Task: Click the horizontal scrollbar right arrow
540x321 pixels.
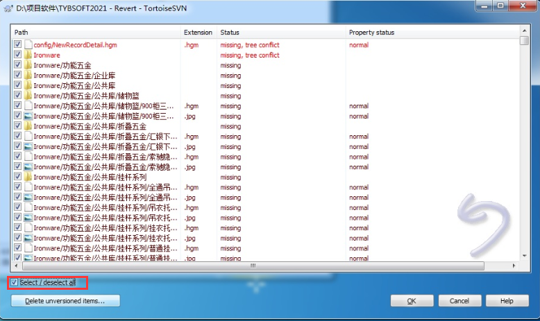Action: [514, 266]
